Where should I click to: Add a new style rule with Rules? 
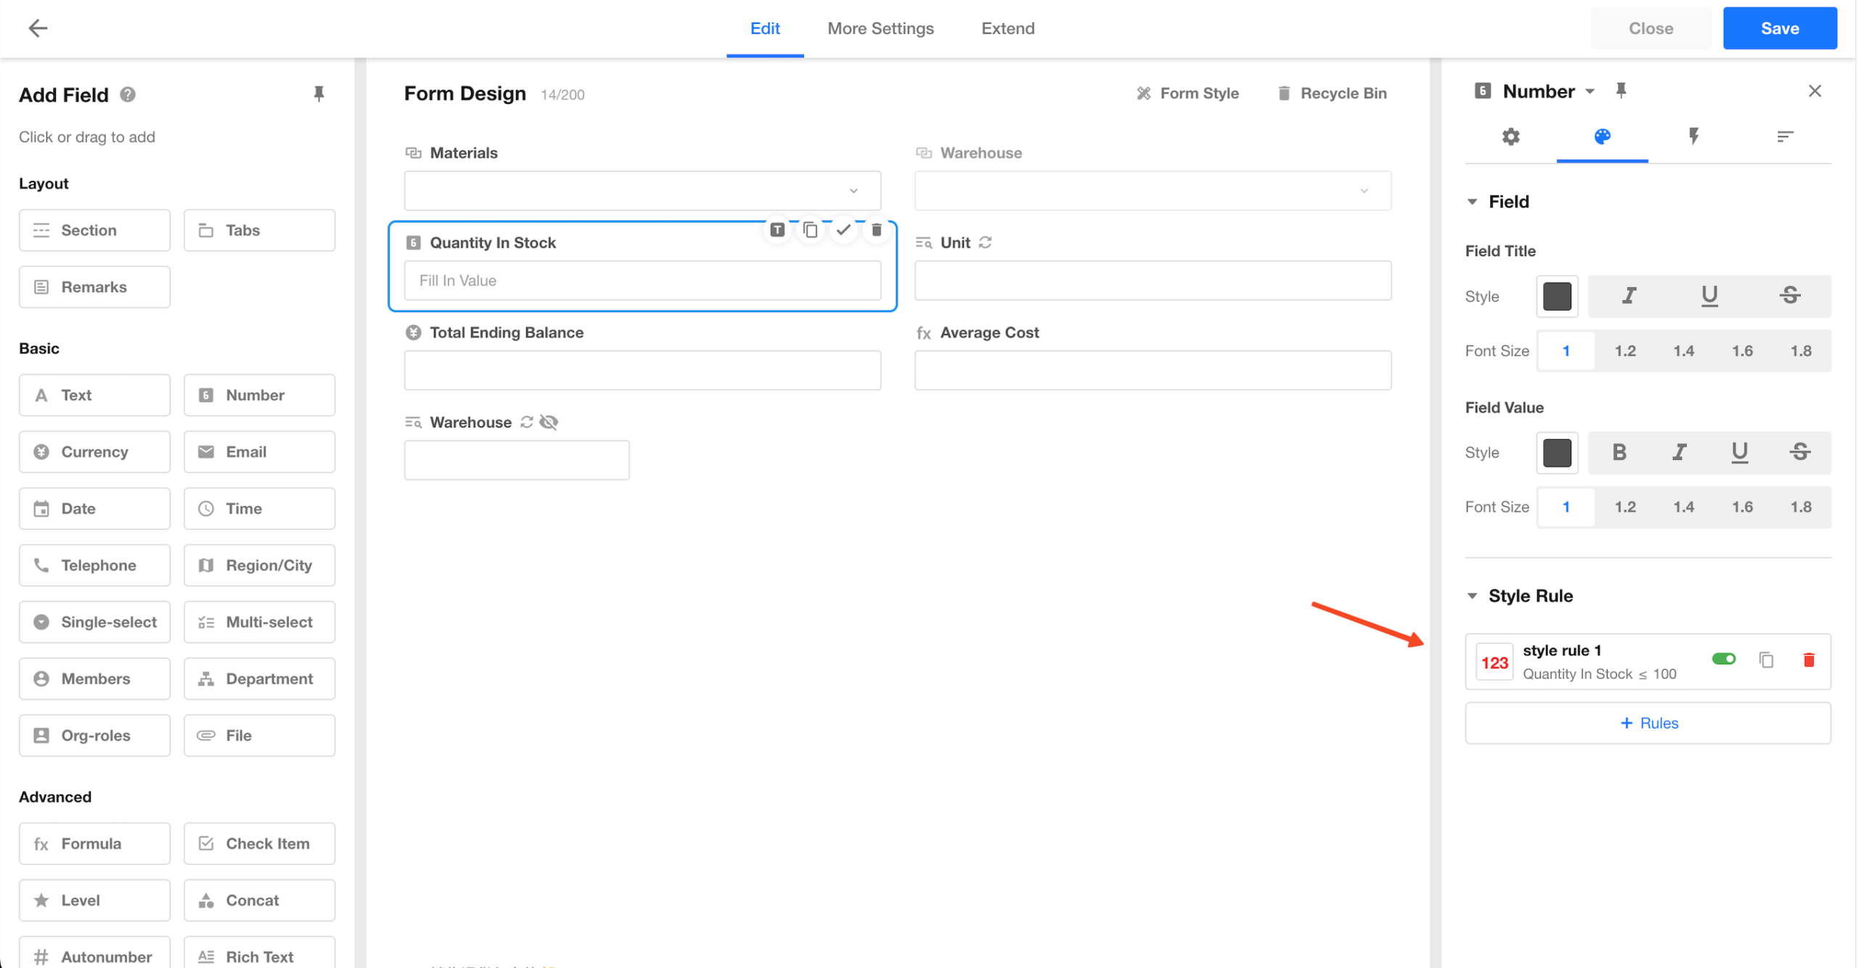tap(1648, 723)
